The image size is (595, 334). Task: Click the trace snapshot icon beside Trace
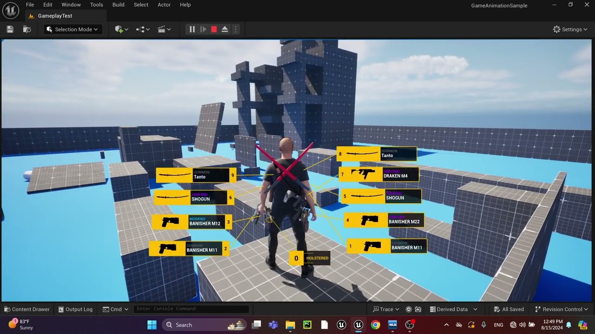click(418, 309)
